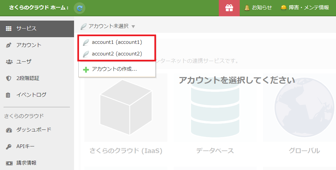Go to アカウント in the sidebar
The image size is (336, 170).
coord(29,45)
